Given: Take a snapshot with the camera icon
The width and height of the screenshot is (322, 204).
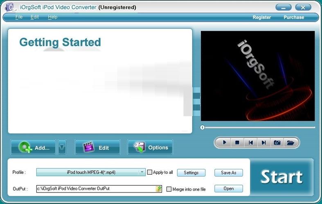Looking at the screenshot, I should (277, 142).
